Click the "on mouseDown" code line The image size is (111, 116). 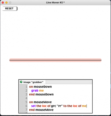(x=40, y=87)
